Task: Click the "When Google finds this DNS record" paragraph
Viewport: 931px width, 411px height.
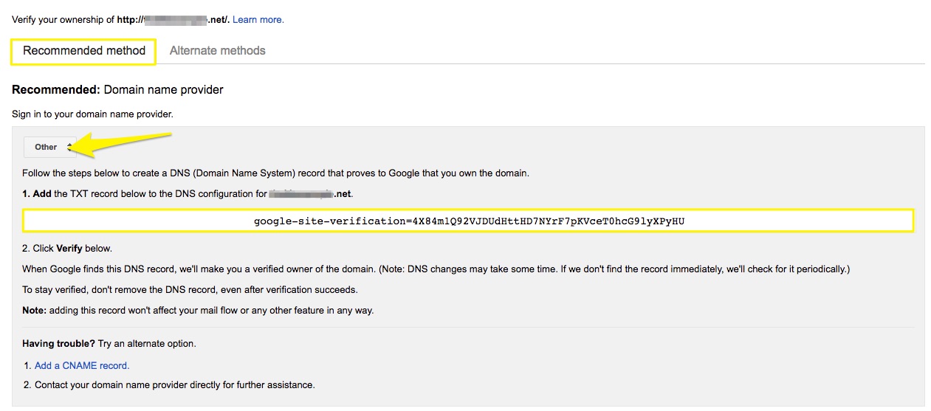Action: point(436,269)
